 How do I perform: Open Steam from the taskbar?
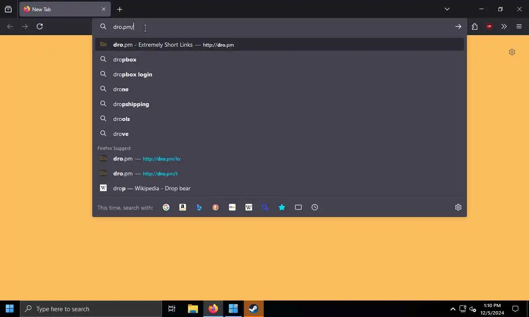(254, 309)
